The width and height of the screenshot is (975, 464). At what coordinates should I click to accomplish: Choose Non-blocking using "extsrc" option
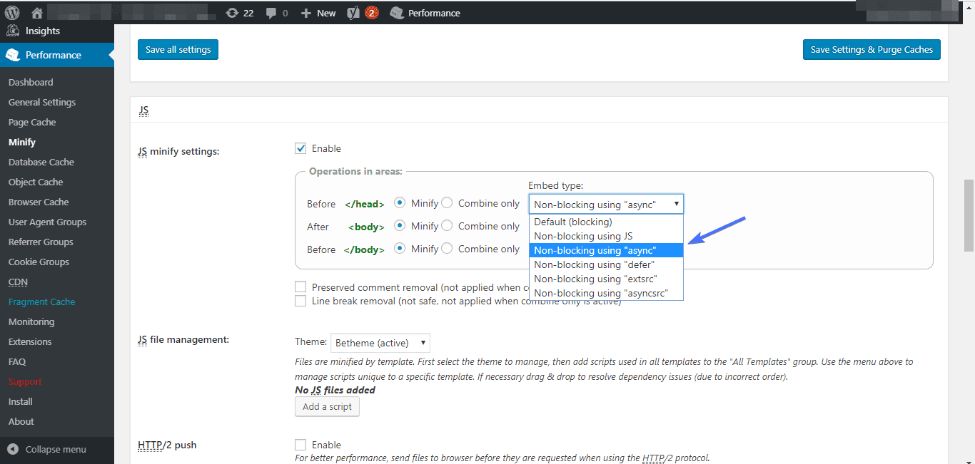pyautogui.click(x=606, y=279)
